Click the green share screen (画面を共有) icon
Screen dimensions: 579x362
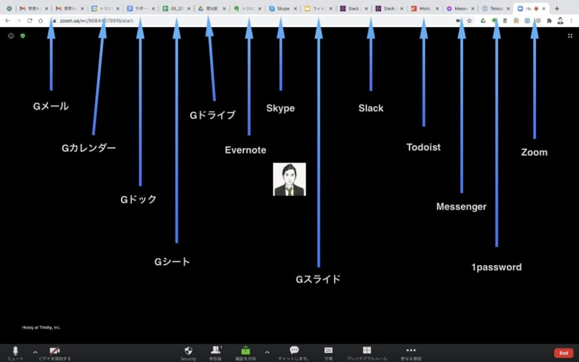click(245, 351)
